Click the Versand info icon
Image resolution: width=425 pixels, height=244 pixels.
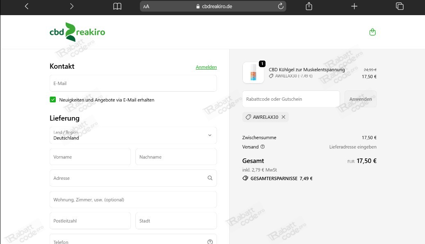tap(263, 147)
